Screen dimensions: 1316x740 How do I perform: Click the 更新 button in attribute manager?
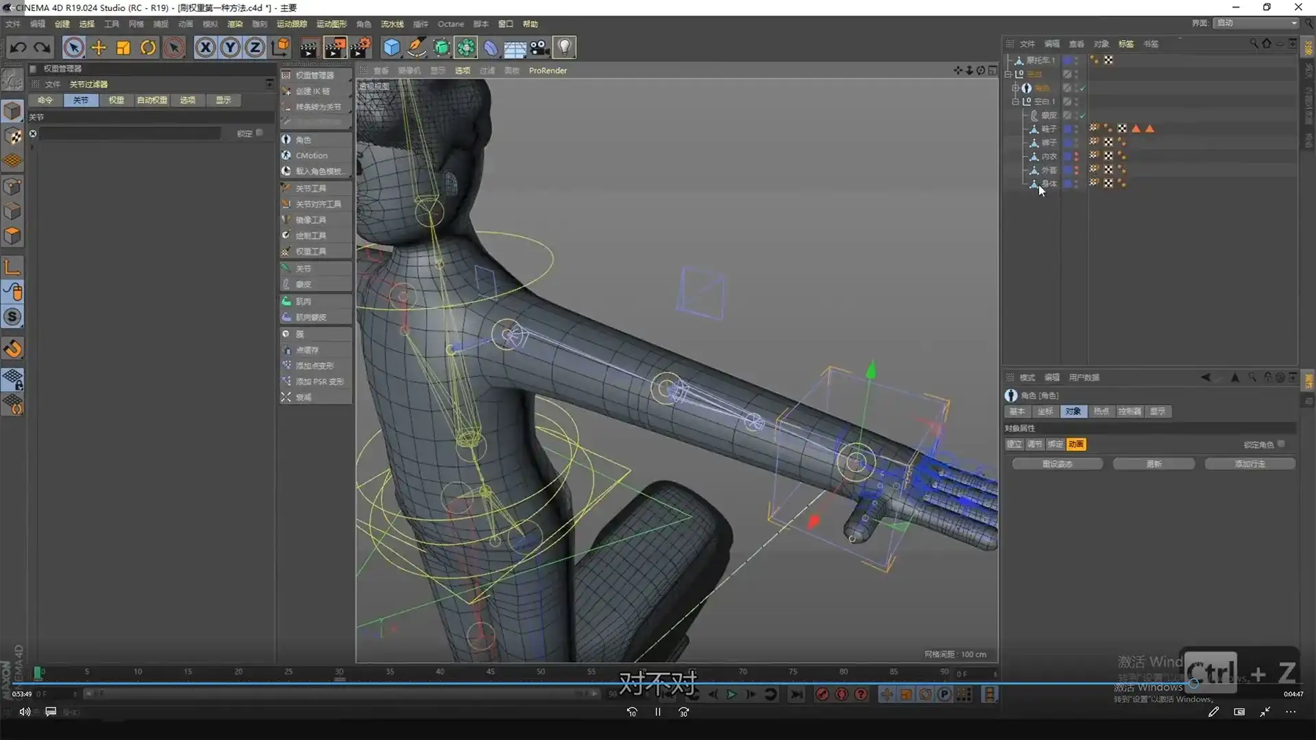(x=1154, y=464)
